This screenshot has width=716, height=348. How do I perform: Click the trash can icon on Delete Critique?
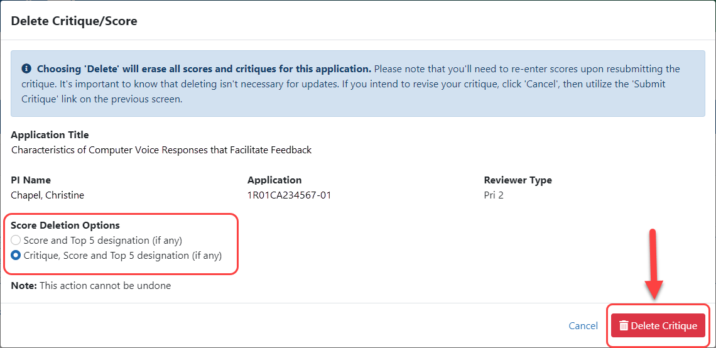click(624, 325)
